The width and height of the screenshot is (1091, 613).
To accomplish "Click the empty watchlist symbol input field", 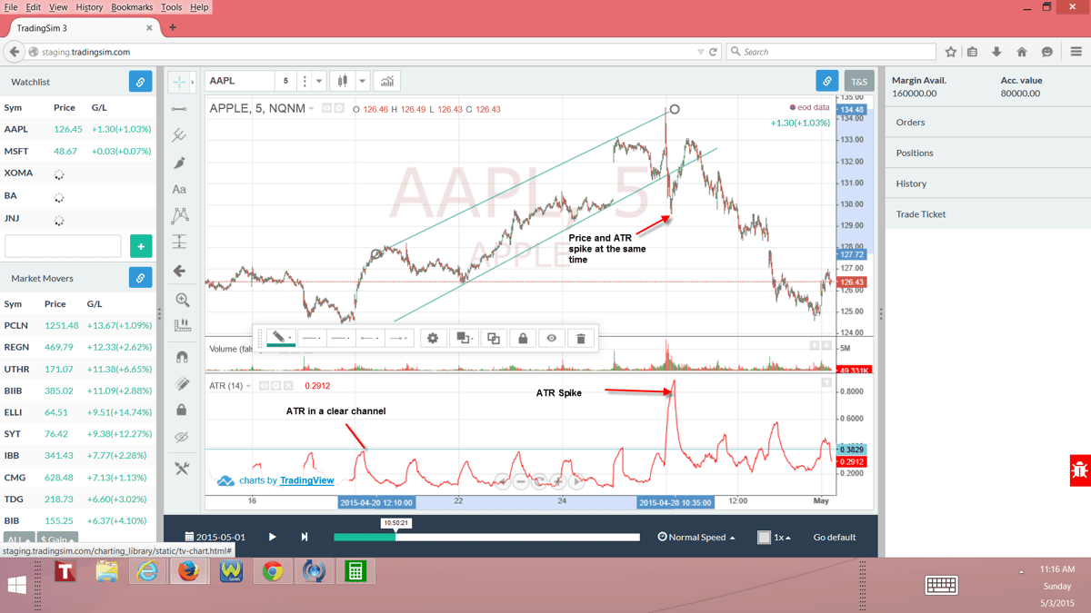I will [x=62, y=245].
